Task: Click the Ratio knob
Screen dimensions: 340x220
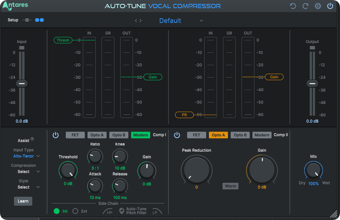Action: (x=95, y=156)
